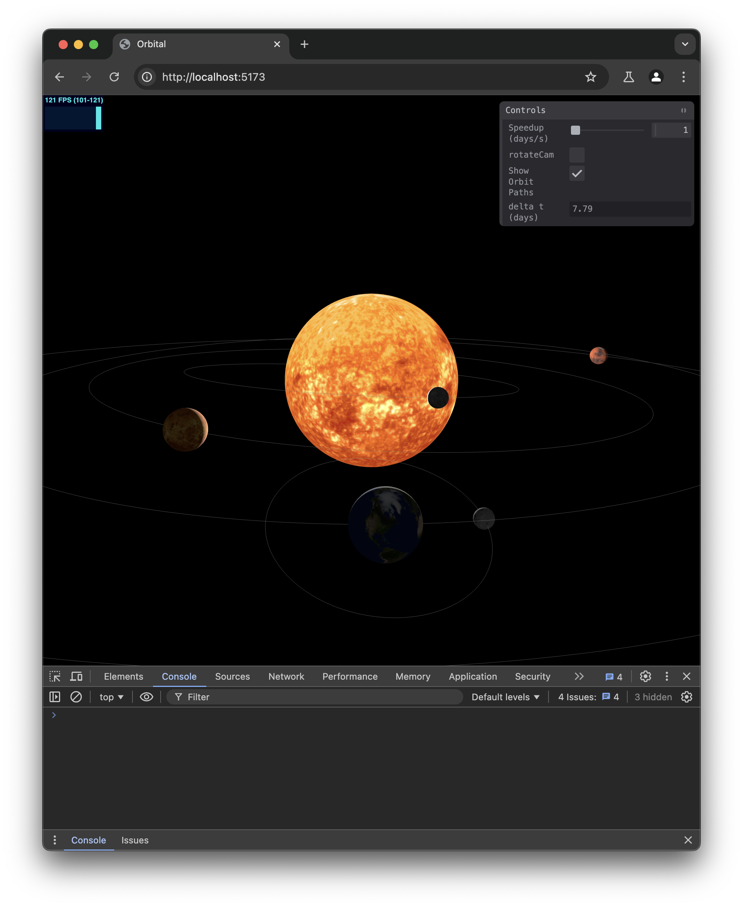The image size is (743, 907).
Task: Open the Issues tab in the drawer
Action: (135, 840)
